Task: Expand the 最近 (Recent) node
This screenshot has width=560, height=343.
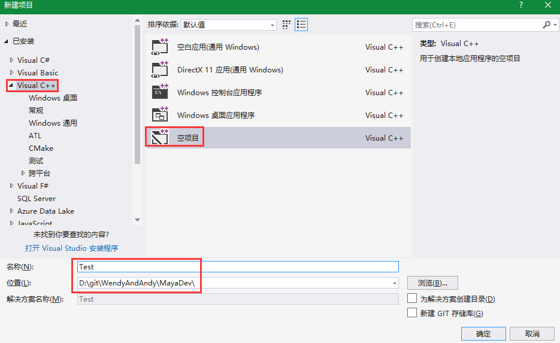Action: 7,24
